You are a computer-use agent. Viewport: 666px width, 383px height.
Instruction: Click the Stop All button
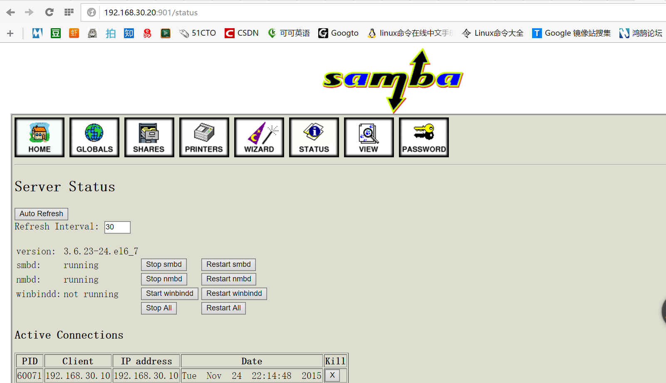pos(159,308)
